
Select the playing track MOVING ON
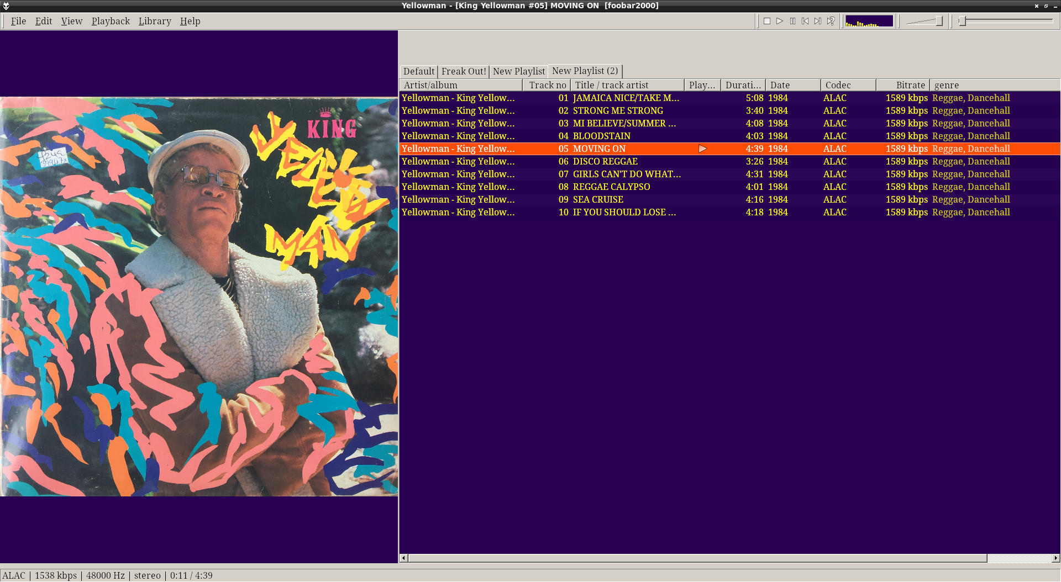[729, 149]
